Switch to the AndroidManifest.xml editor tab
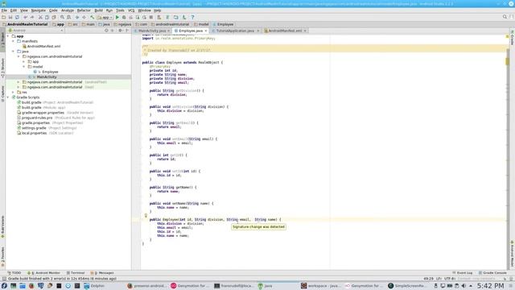Viewport: 515px width, 290px height. point(285,31)
